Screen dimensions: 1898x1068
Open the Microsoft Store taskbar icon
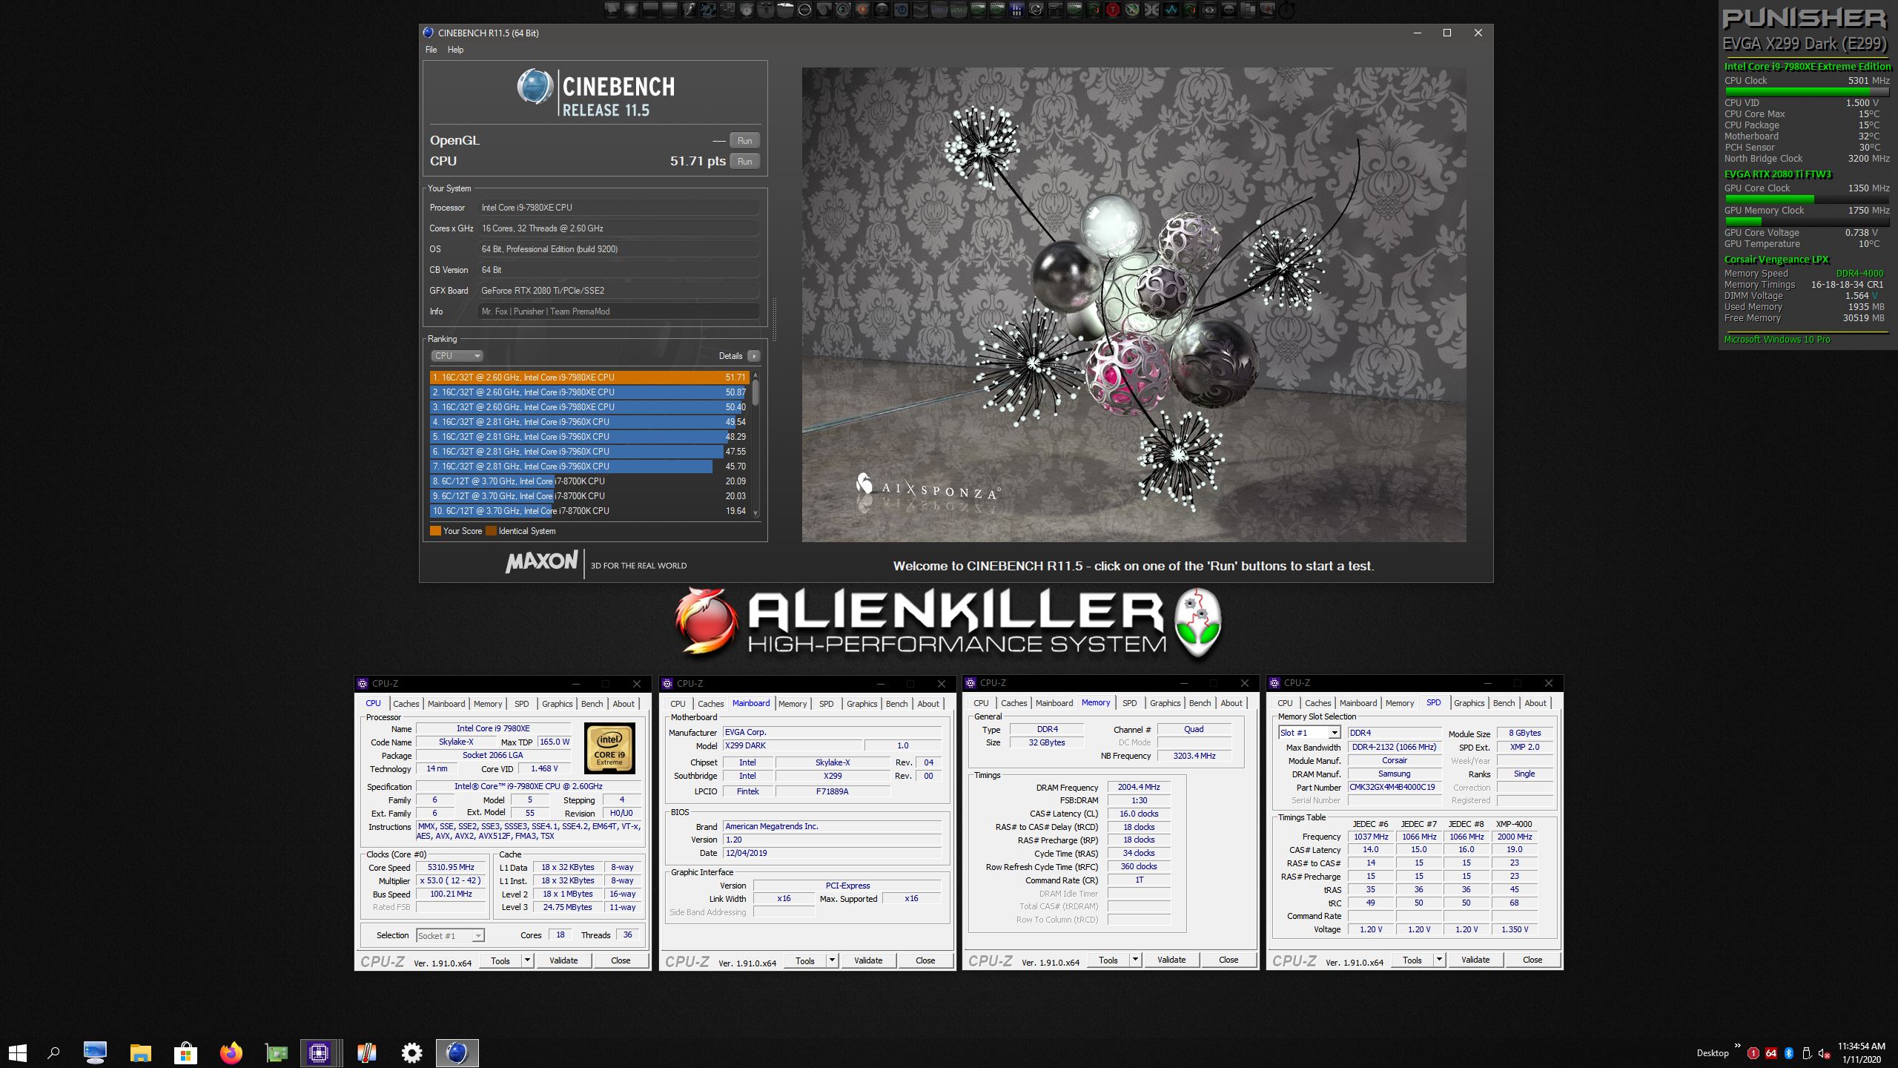point(185,1052)
